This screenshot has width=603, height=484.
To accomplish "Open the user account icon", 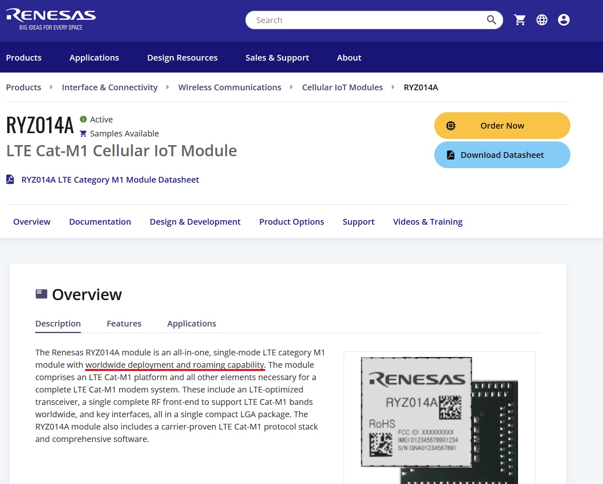I will (x=564, y=20).
